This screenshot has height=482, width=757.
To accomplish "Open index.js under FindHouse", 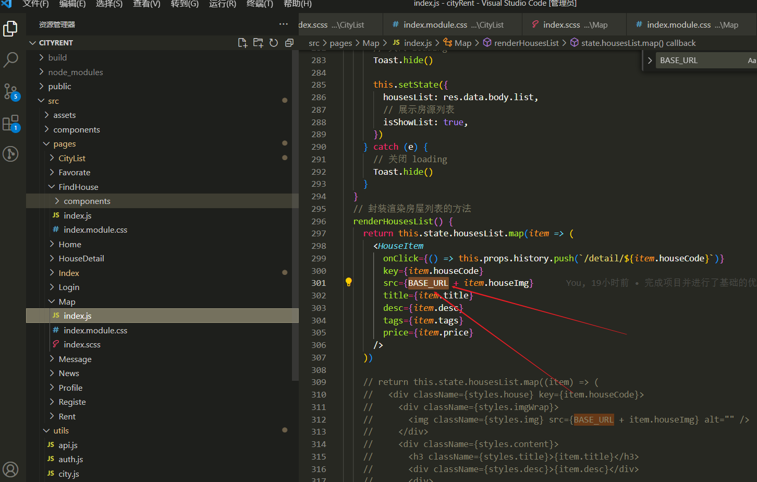I will tap(163, 215).
